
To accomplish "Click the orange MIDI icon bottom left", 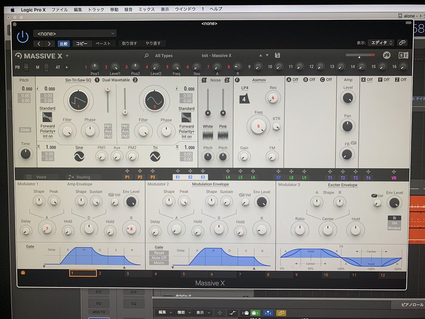I will pos(23,273).
